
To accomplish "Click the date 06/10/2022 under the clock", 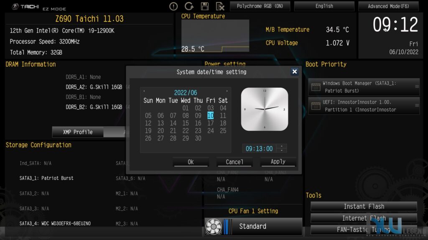I will [x=404, y=52].
